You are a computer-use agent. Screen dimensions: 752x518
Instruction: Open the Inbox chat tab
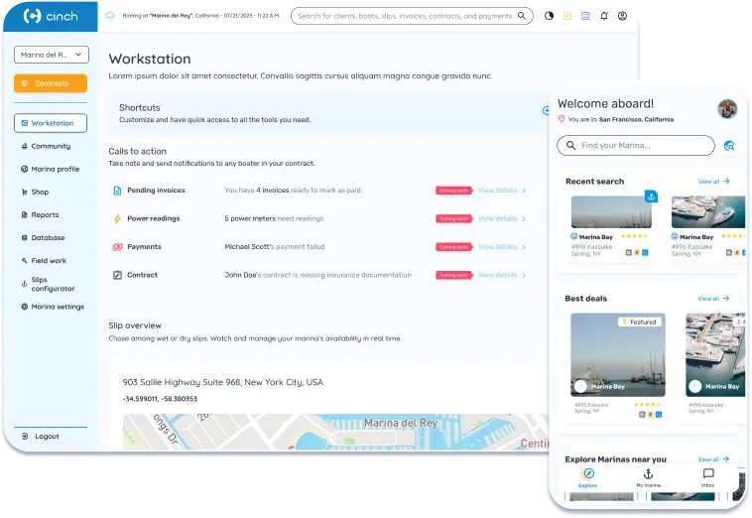coord(708,477)
